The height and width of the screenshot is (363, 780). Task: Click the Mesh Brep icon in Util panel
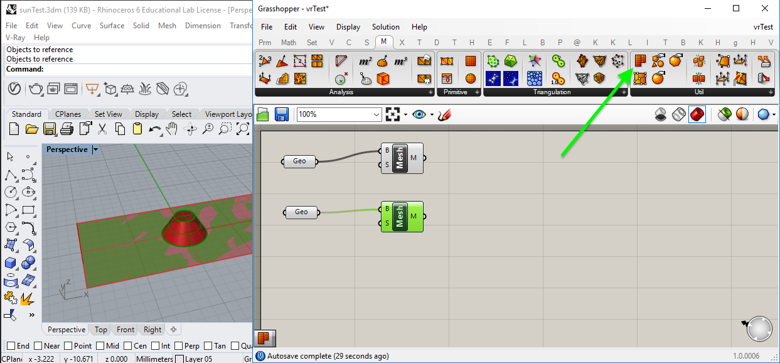tap(640, 61)
